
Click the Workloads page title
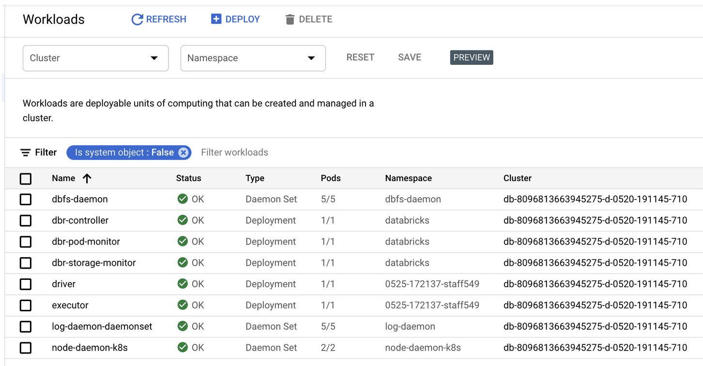54,19
